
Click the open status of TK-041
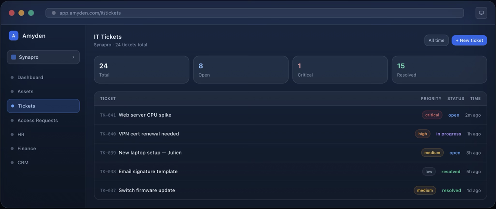454,115
